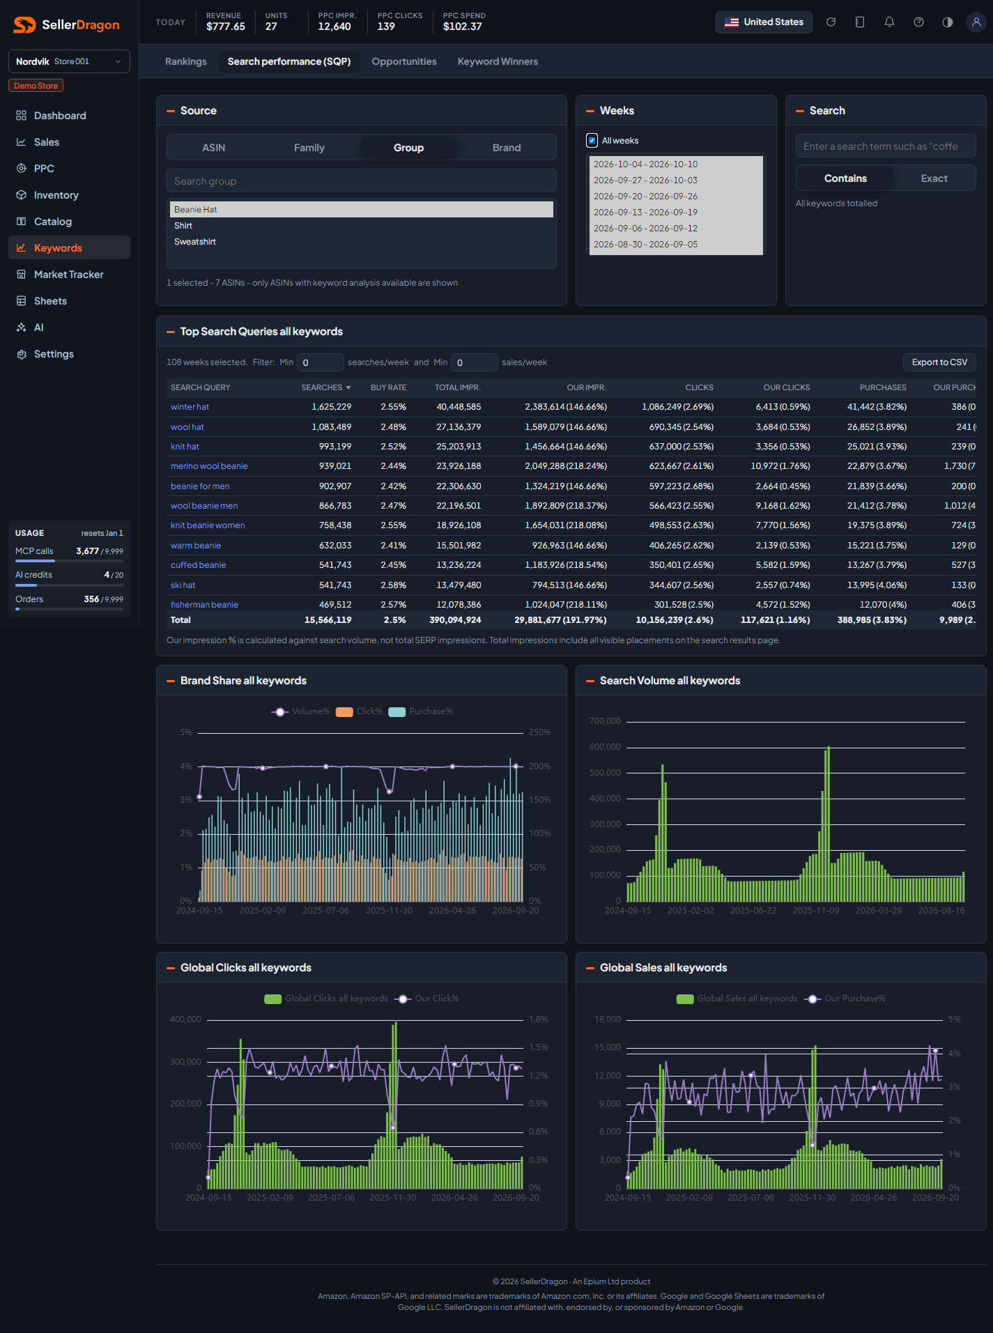Collapse the Source panel
This screenshot has width=993, height=1333.
pyautogui.click(x=171, y=111)
